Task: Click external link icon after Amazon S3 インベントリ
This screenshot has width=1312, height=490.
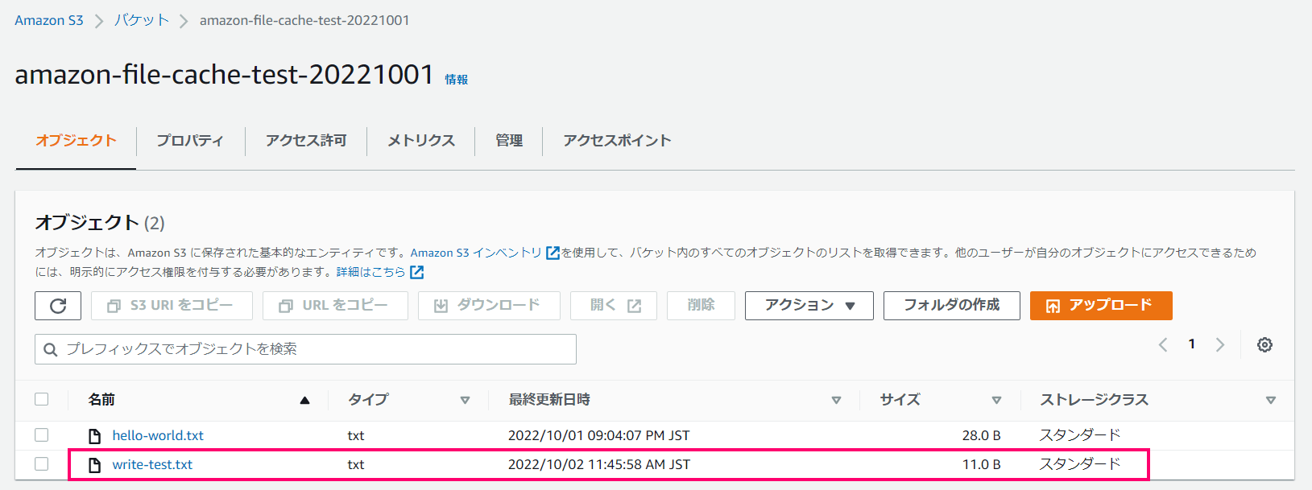Action: click(x=553, y=253)
